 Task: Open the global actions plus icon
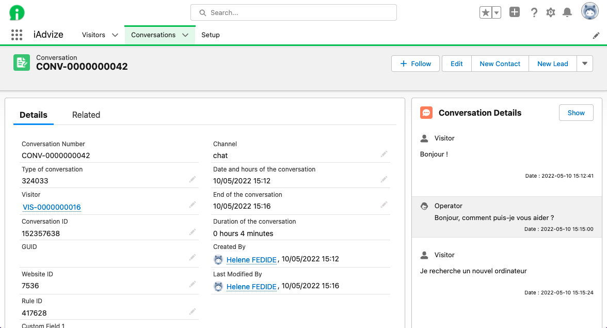[x=514, y=12]
